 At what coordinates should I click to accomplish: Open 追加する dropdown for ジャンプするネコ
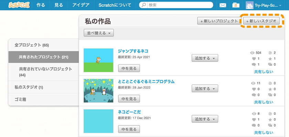(x=205, y=58)
